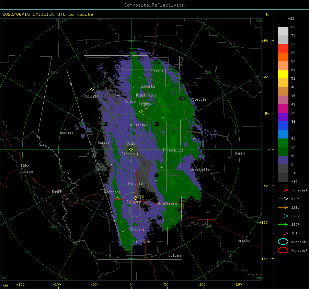
Task: Click the Limestone label
Action: pyautogui.click(x=65, y=133)
